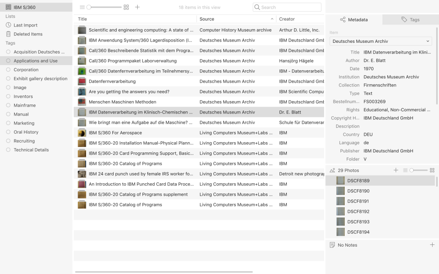Select the Exhibit gallery description tag circle
Viewport: 439px width, 274px height.
8,79
